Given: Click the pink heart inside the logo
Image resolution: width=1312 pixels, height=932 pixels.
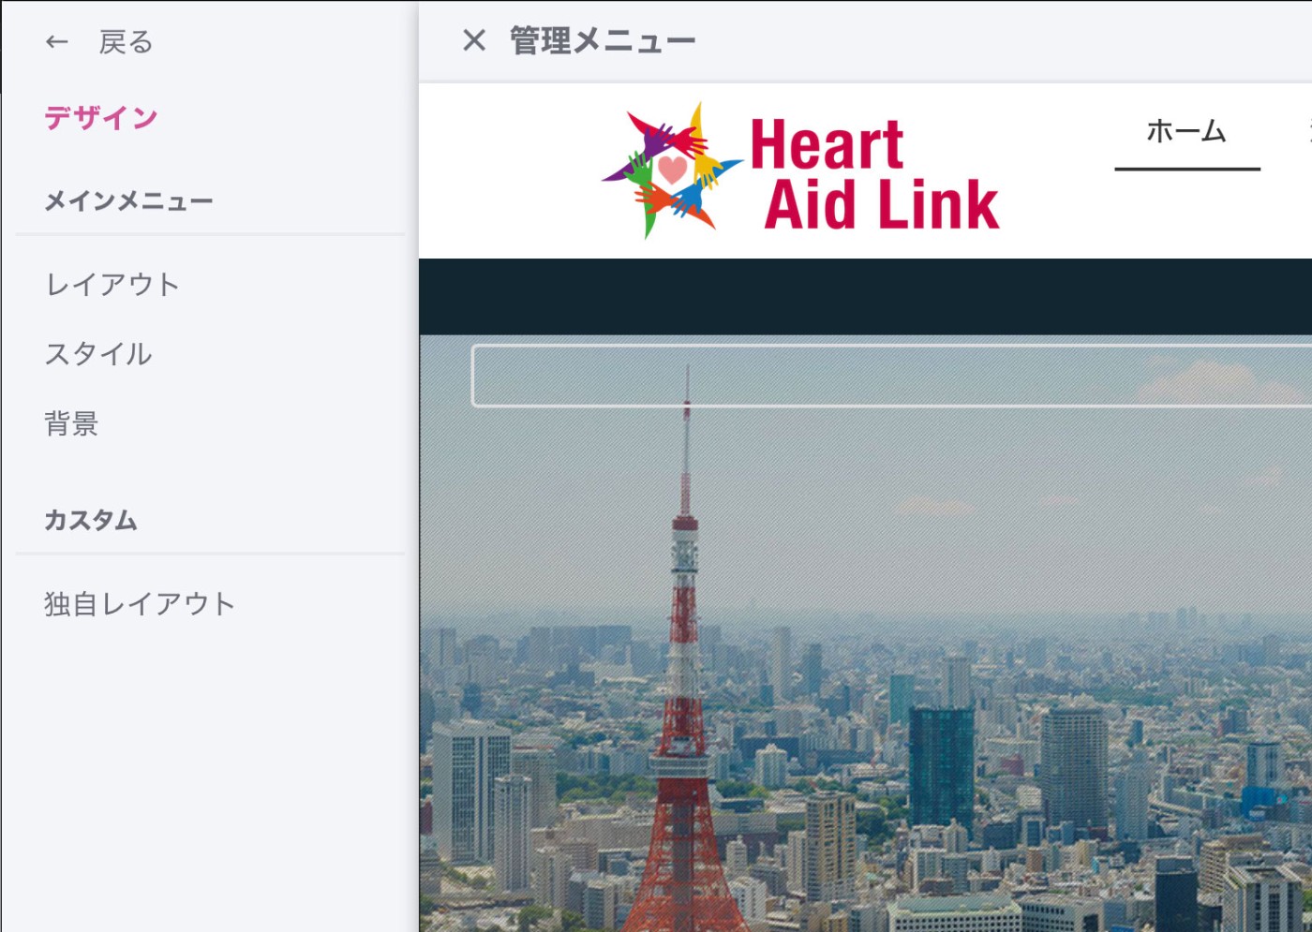Looking at the screenshot, I should (672, 169).
